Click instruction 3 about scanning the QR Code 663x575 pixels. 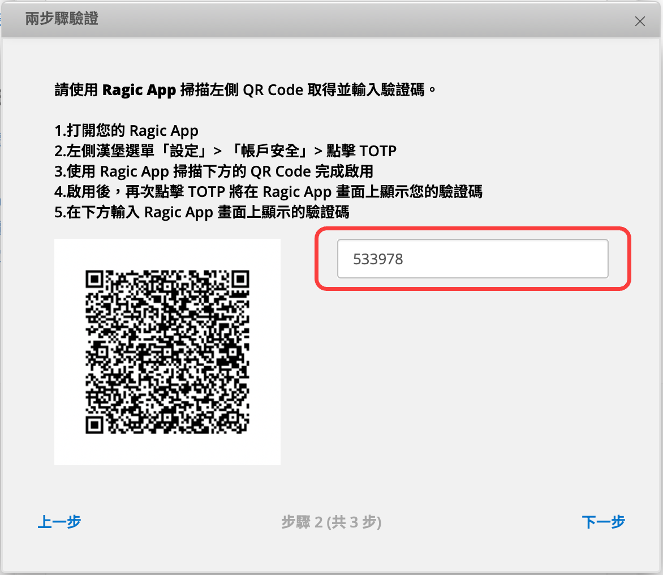coord(214,171)
